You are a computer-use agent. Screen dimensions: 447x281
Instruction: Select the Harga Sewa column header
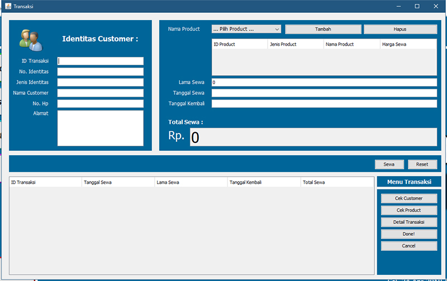point(408,44)
